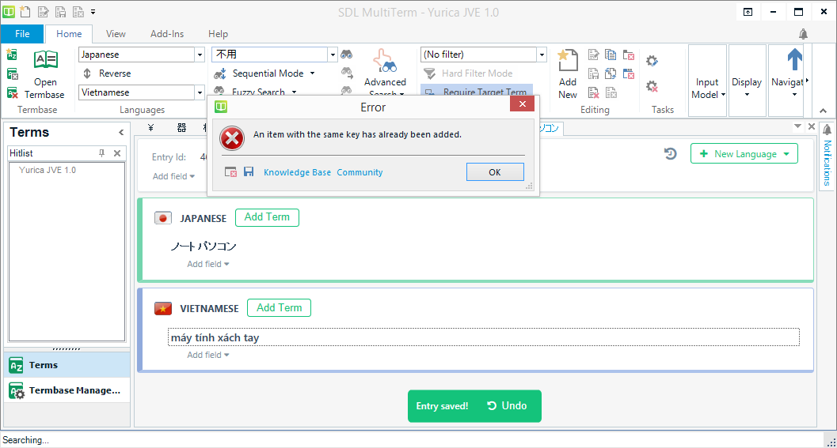Open the Community link
The height and width of the screenshot is (448, 837).
(x=360, y=172)
